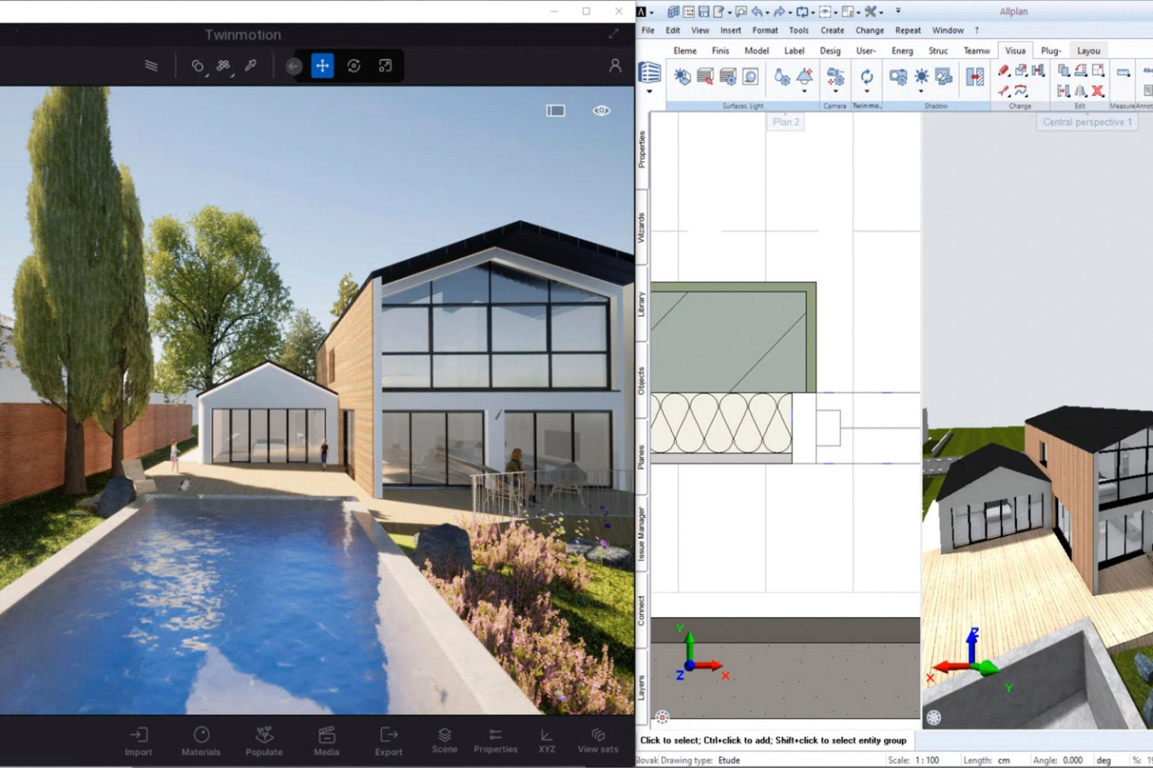This screenshot has height=768, width=1153.
Task: Pick a material with the eyedropper tool
Action: [x=251, y=65]
